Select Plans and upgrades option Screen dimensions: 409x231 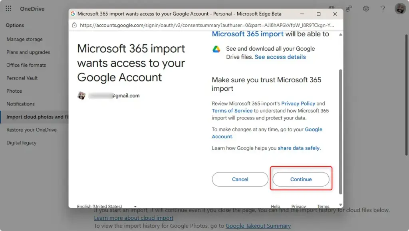28,52
